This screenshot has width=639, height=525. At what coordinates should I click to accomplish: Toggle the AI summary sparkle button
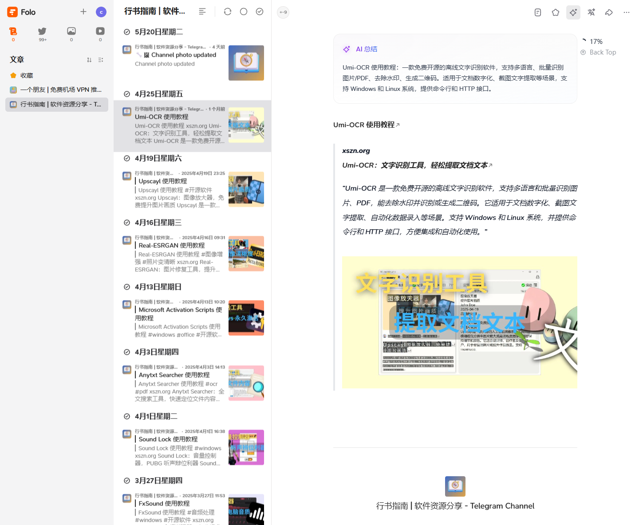(573, 12)
